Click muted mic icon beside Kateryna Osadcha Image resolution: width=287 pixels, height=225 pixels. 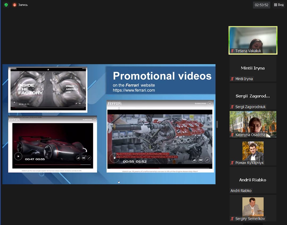pyautogui.click(x=232, y=135)
